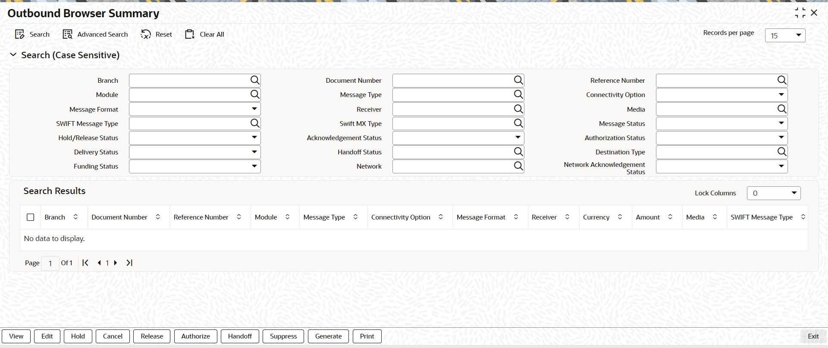The height and width of the screenshot is (348, 828).
Task: Open lookup for Message Type field
Action: [518, 94]
